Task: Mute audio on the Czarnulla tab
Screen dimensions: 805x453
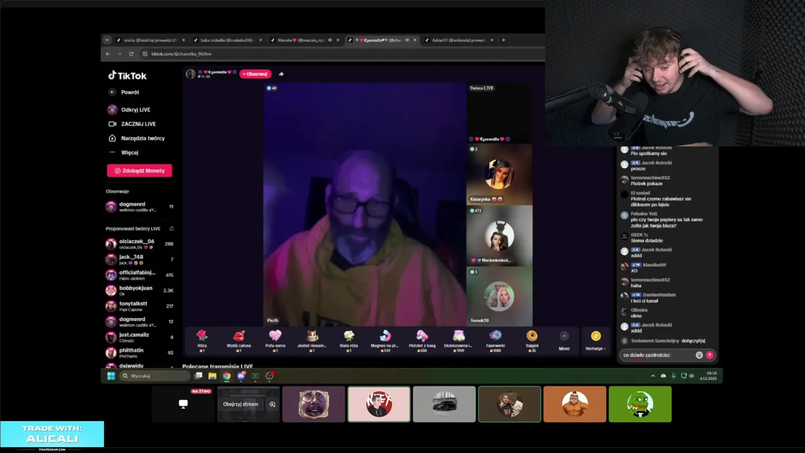Action: (407, 40)
